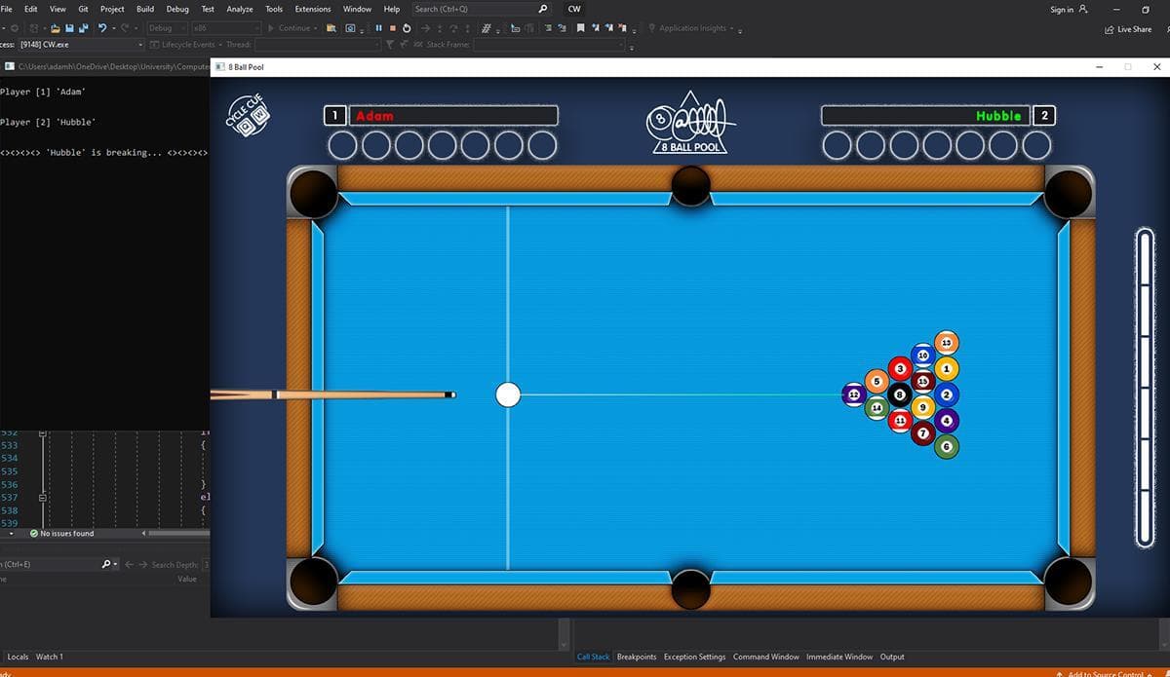Image resolution: width=1170 pixels, height=677 pixels.
Task: Open the Debug configuration dropdown
Action: click(x=166, y=28)
